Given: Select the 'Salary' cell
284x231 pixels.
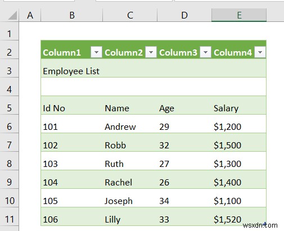Looking at the screenshot, I should click(x=239, y=105).
